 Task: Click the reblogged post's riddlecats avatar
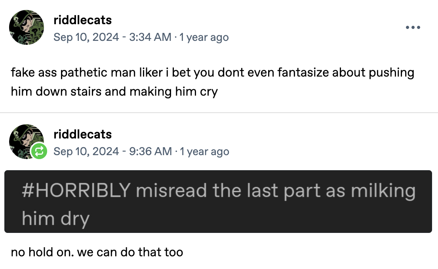point(25,140)
